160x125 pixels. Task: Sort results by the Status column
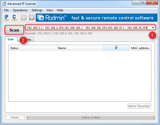[x=14, y=48]
